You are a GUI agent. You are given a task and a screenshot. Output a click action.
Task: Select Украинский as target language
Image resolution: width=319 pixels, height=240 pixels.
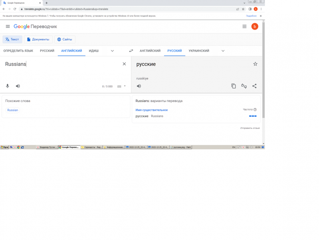(199, 51)
